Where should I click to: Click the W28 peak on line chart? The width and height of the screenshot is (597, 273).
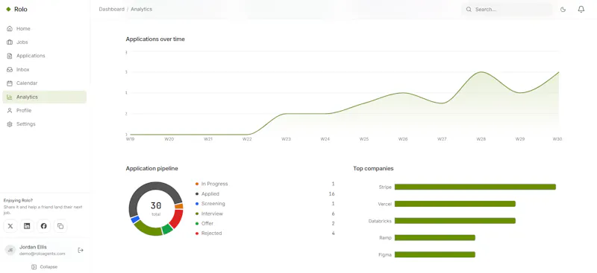(x=481, y=72)
